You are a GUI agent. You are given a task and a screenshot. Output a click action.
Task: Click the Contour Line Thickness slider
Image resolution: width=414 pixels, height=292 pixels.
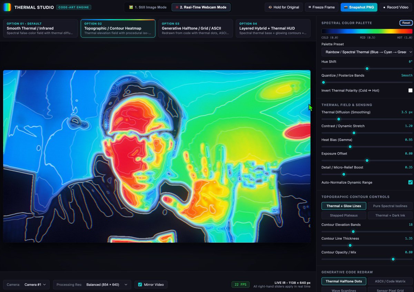point(367,246)
